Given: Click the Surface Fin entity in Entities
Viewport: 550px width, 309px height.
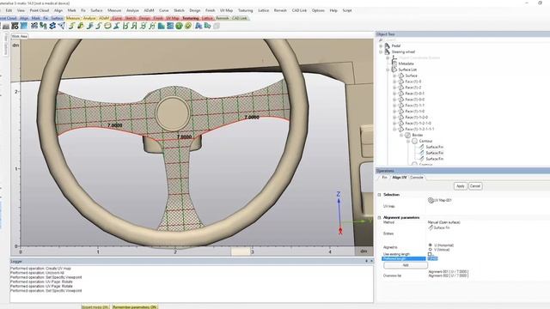Looking at the screenshot, I should (x=439, y=227).
